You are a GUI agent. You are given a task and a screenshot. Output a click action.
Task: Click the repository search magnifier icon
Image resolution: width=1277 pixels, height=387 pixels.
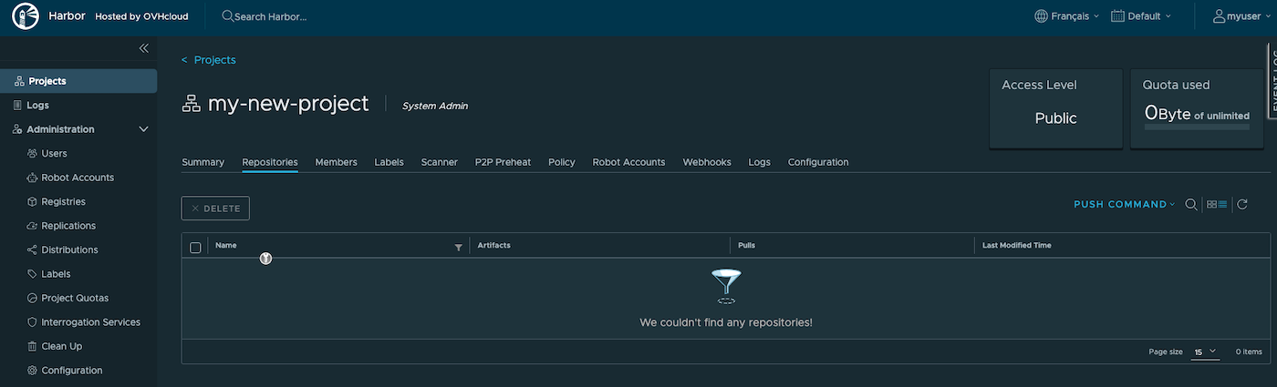tap(1190, 205)
